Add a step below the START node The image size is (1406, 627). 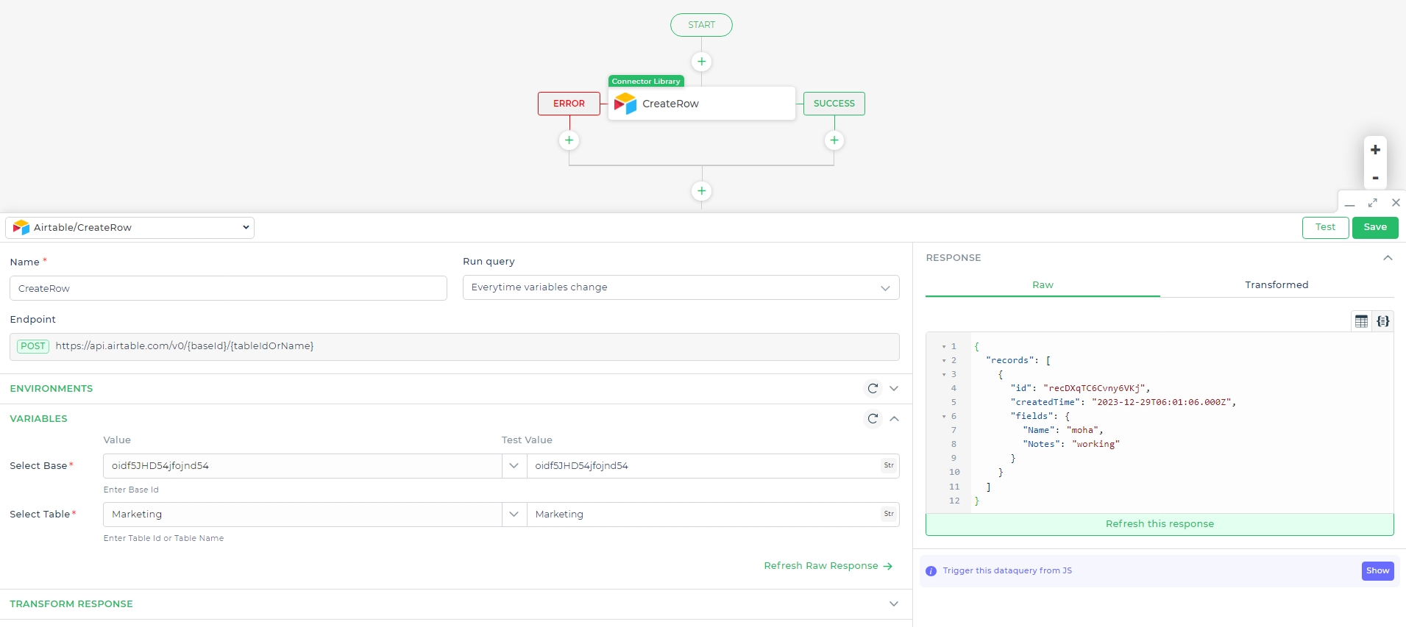[x=701, y=62]
